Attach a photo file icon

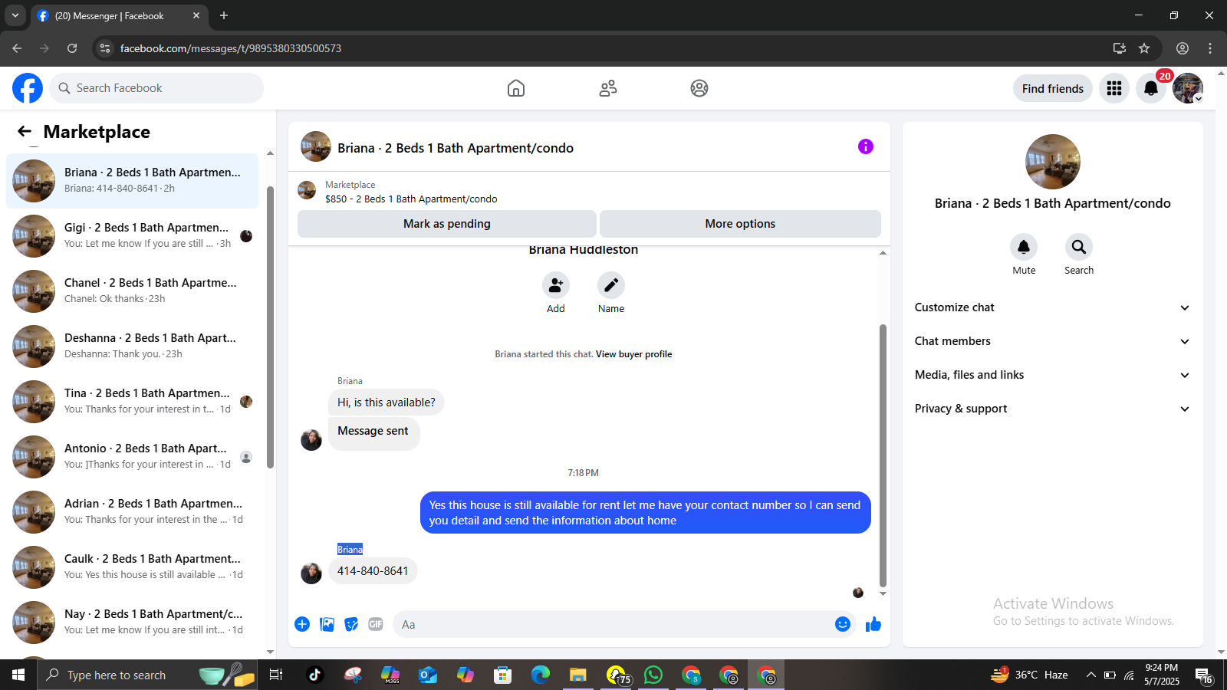pyautogui.click(x=327, y=624)
